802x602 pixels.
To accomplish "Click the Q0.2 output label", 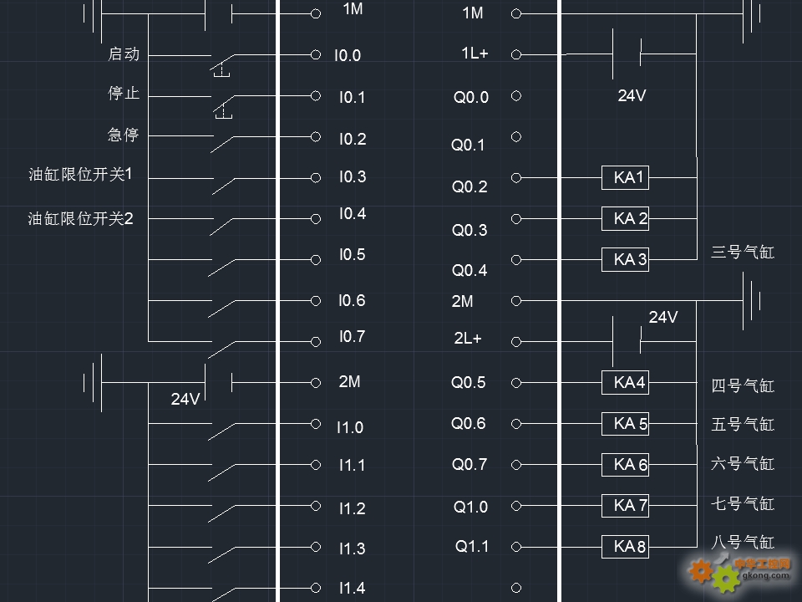I will (x=470, y=186).
